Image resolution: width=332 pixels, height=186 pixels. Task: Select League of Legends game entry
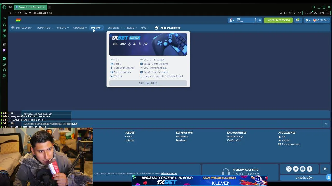pyautogui.click(x=123, y=68)
